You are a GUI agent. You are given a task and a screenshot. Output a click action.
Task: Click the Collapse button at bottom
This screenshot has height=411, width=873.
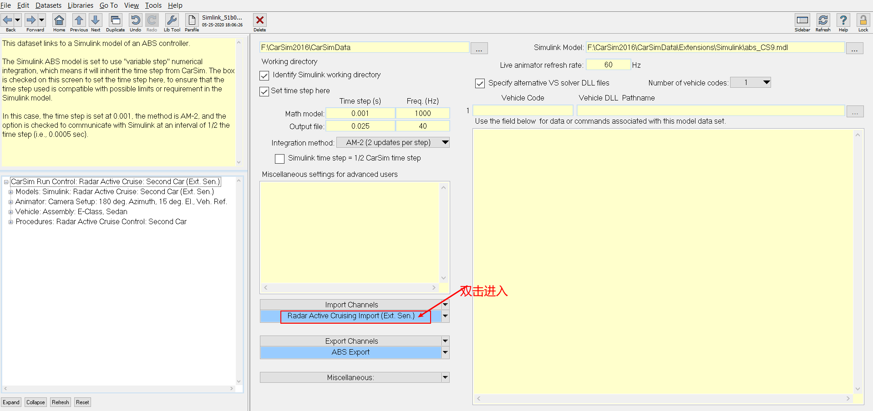[x=36, y=402]
